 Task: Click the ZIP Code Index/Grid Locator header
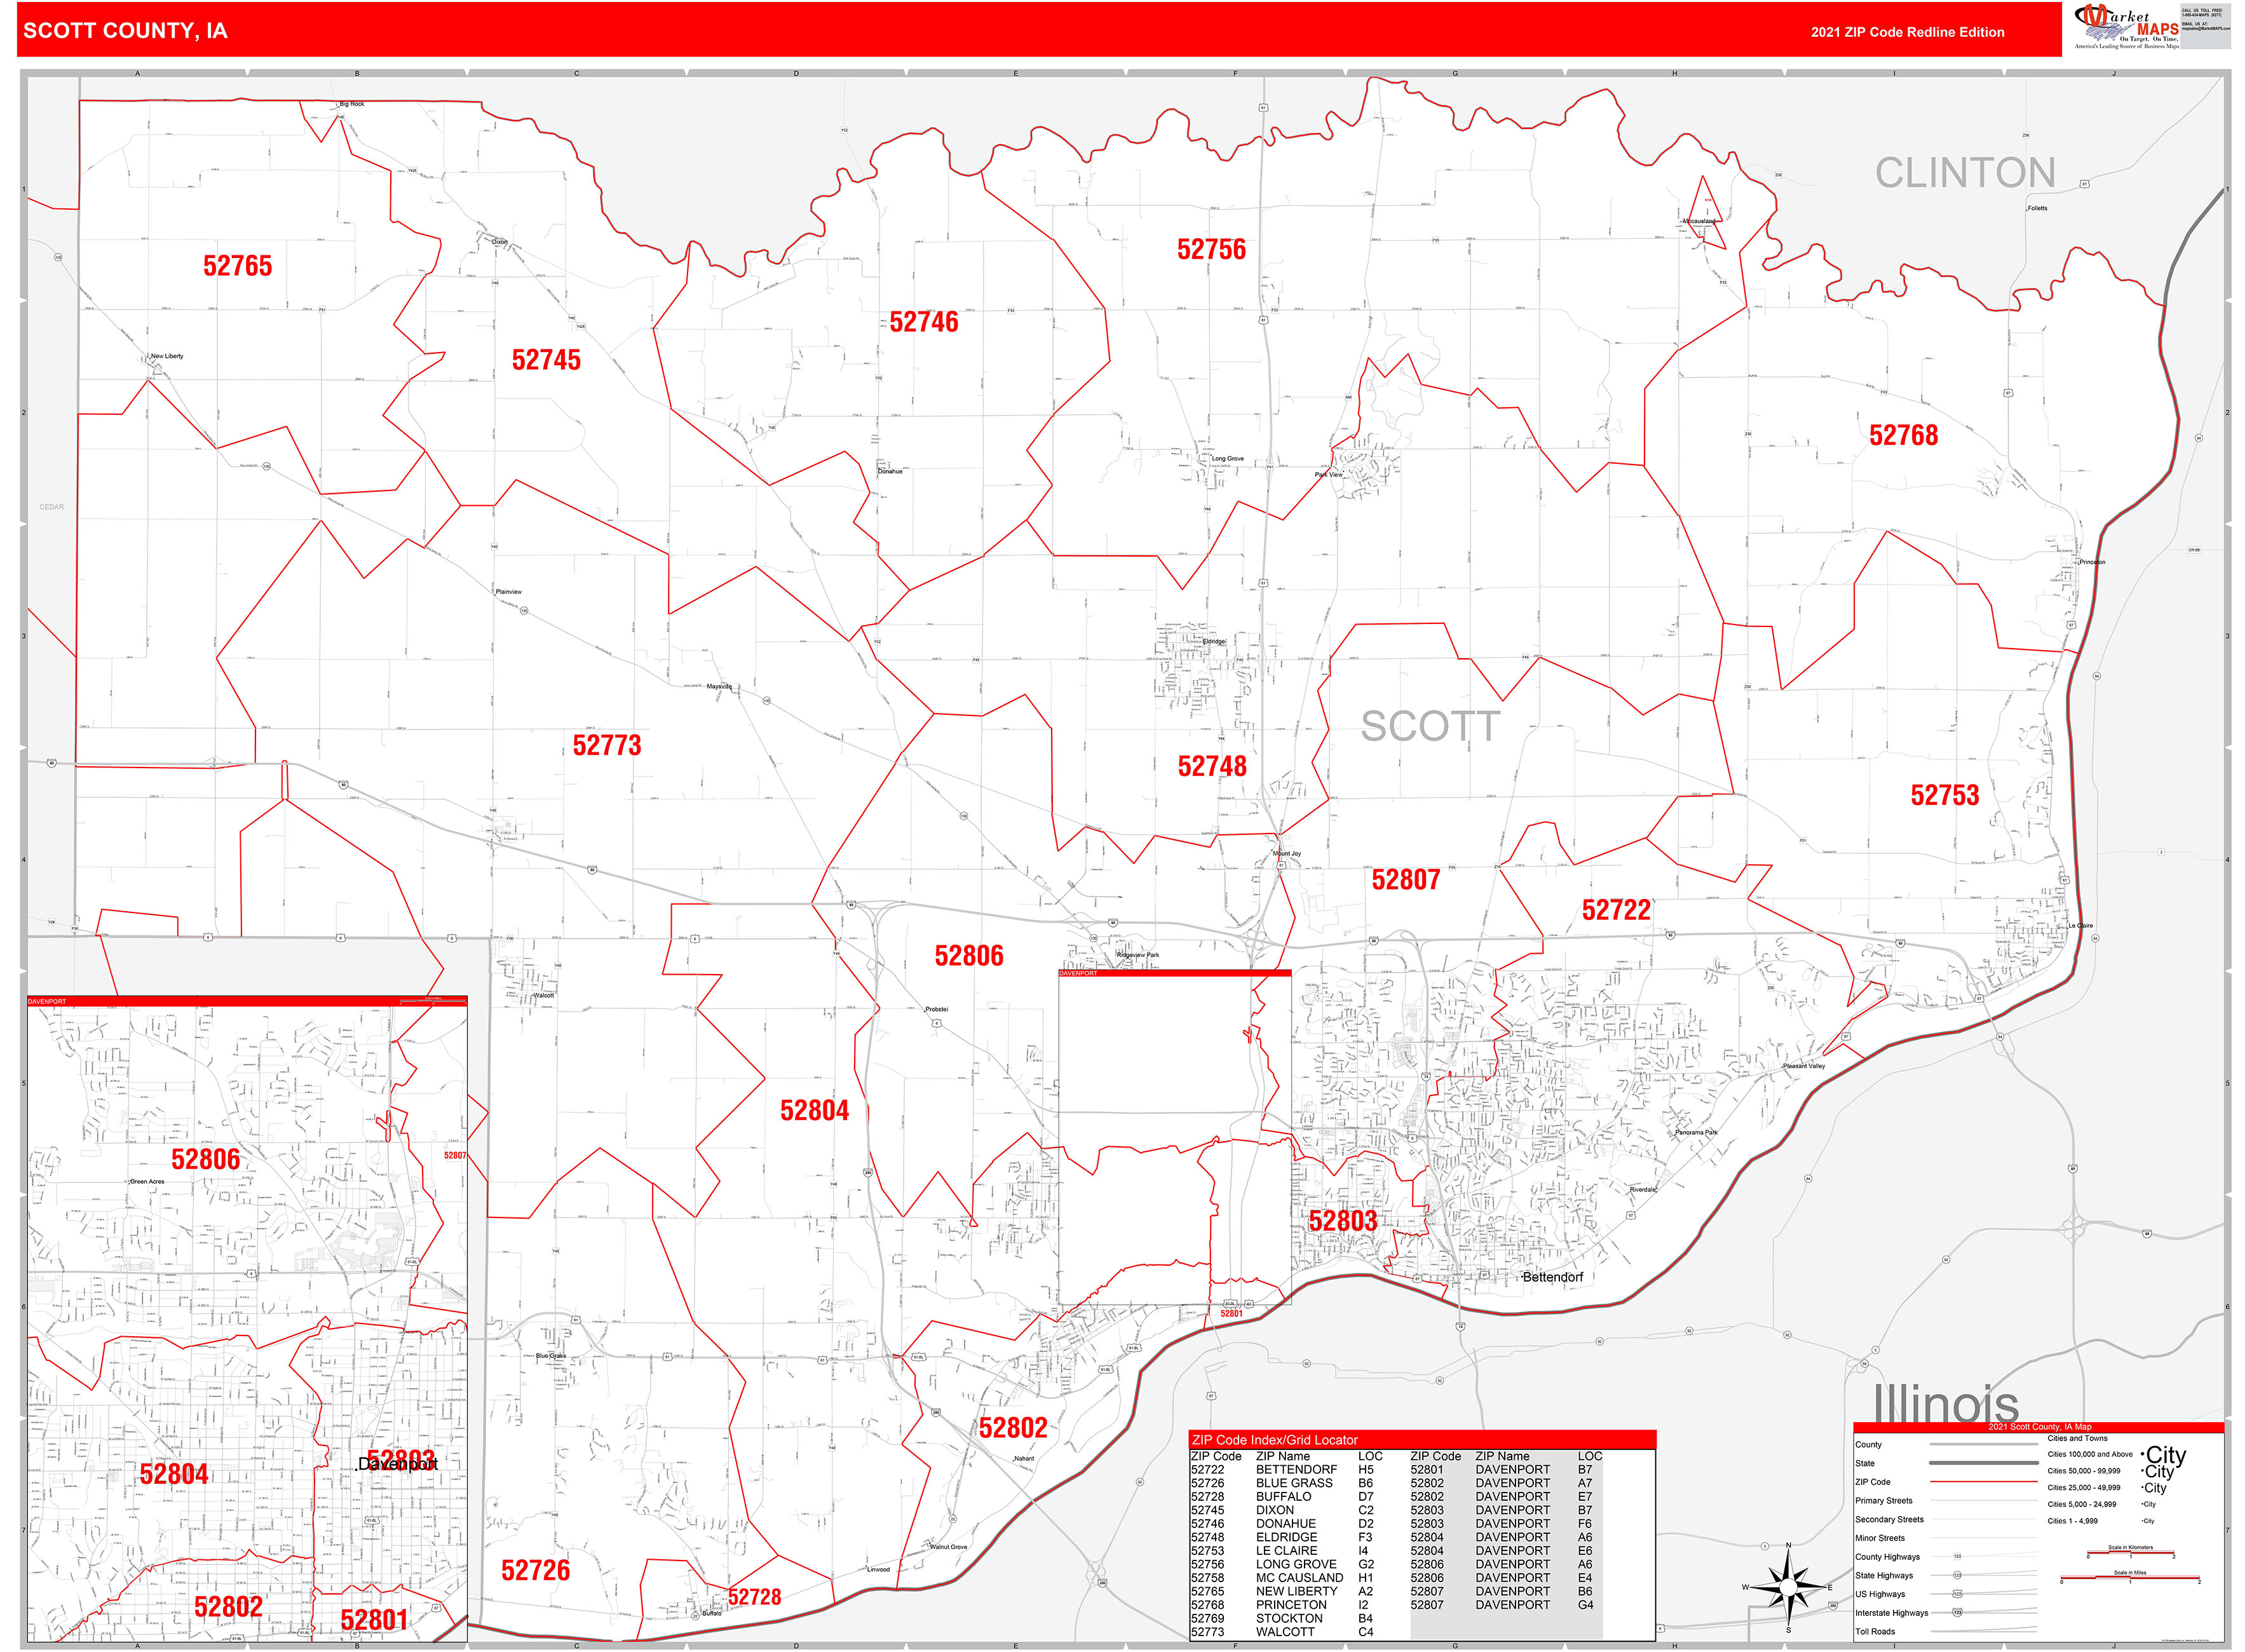pos(1274,1440)
